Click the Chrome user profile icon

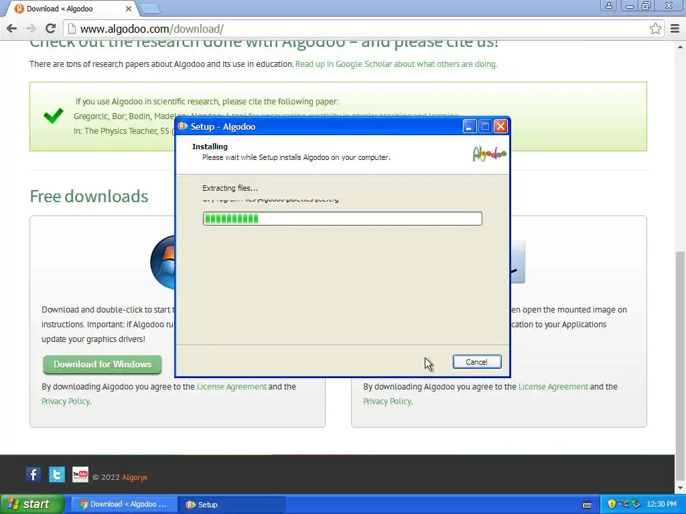tap(608, 5)
